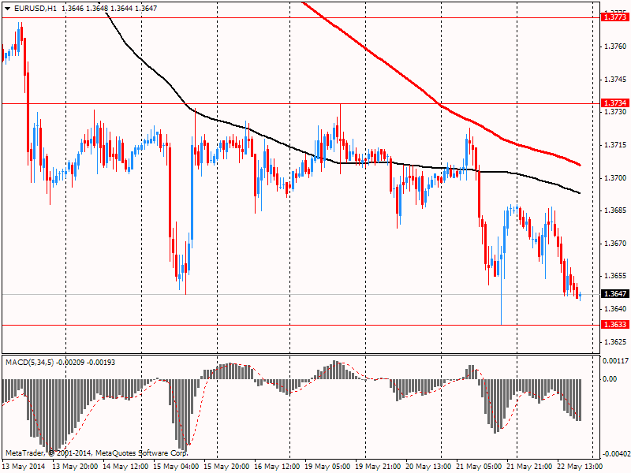Image resolution: width=631 pixels, height=473 pixels.
Task: Click the 14 May 12:00 time label
Action: [x=125, y=467]
